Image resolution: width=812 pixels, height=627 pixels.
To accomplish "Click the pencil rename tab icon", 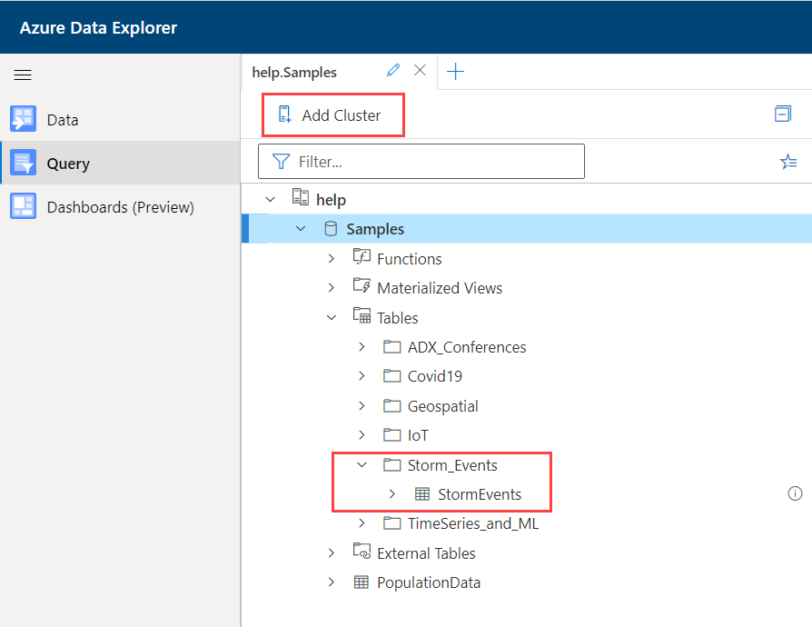I will pos(393,71).
